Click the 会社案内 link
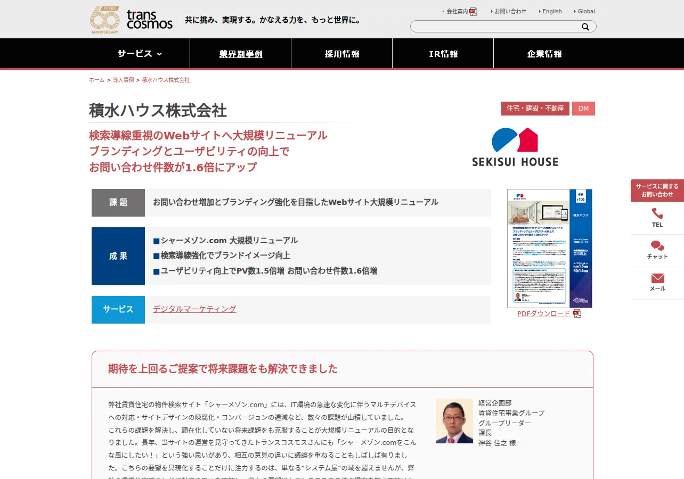Image resolution: width=684 pixels, height=479 pixels. click(457, 11)
